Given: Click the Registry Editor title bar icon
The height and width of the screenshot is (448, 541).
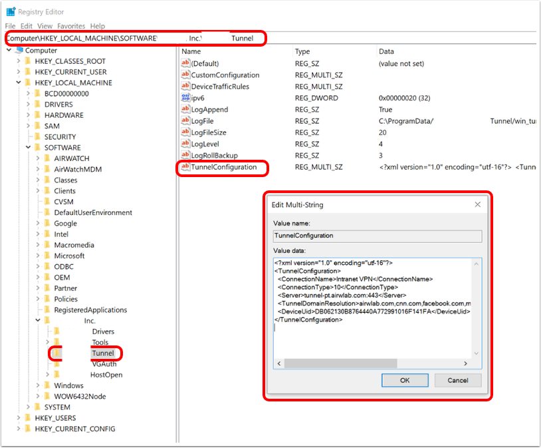Looking at the screenshot, I should [11, 12].
